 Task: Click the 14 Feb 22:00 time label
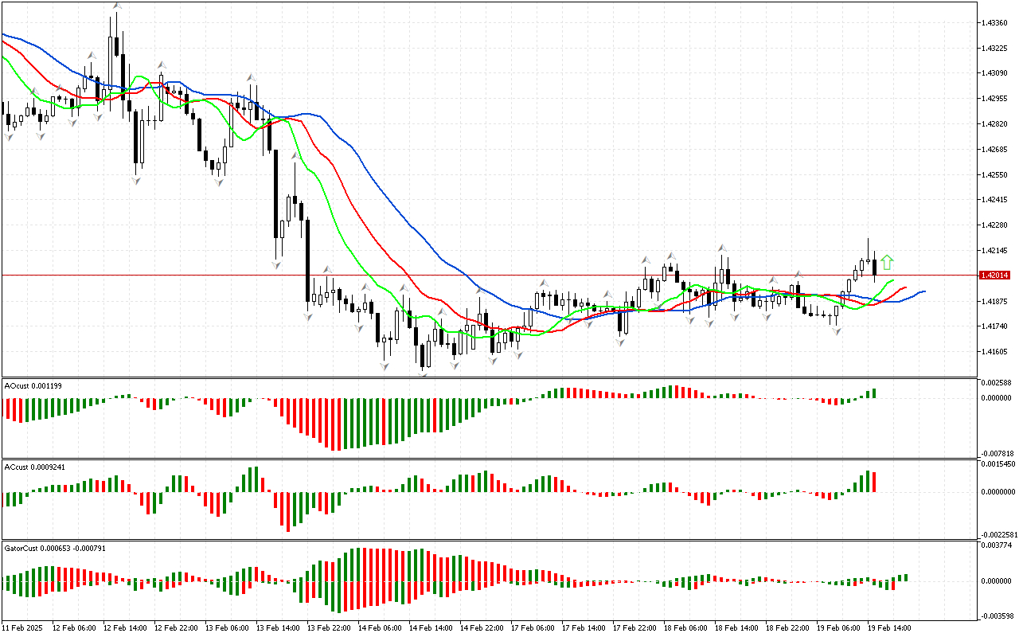482,628
